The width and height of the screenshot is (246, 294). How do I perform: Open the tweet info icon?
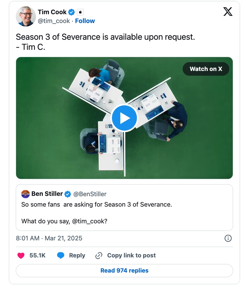228,238
